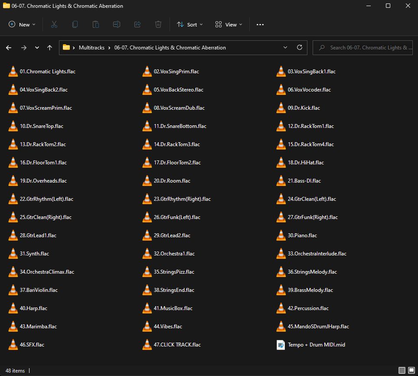Expand the address bar dropdown arrow

click(x=285, y=48)
